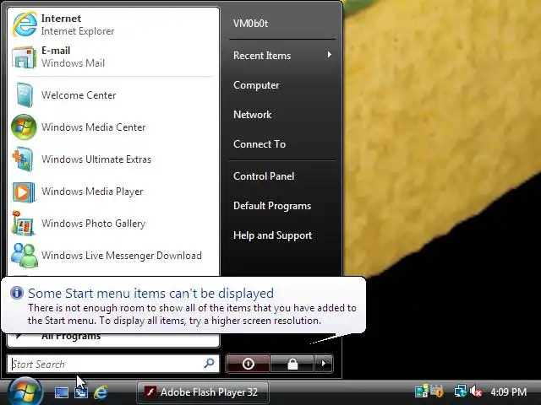
Task: Open the network tray icon
Action: coord(460,391)
